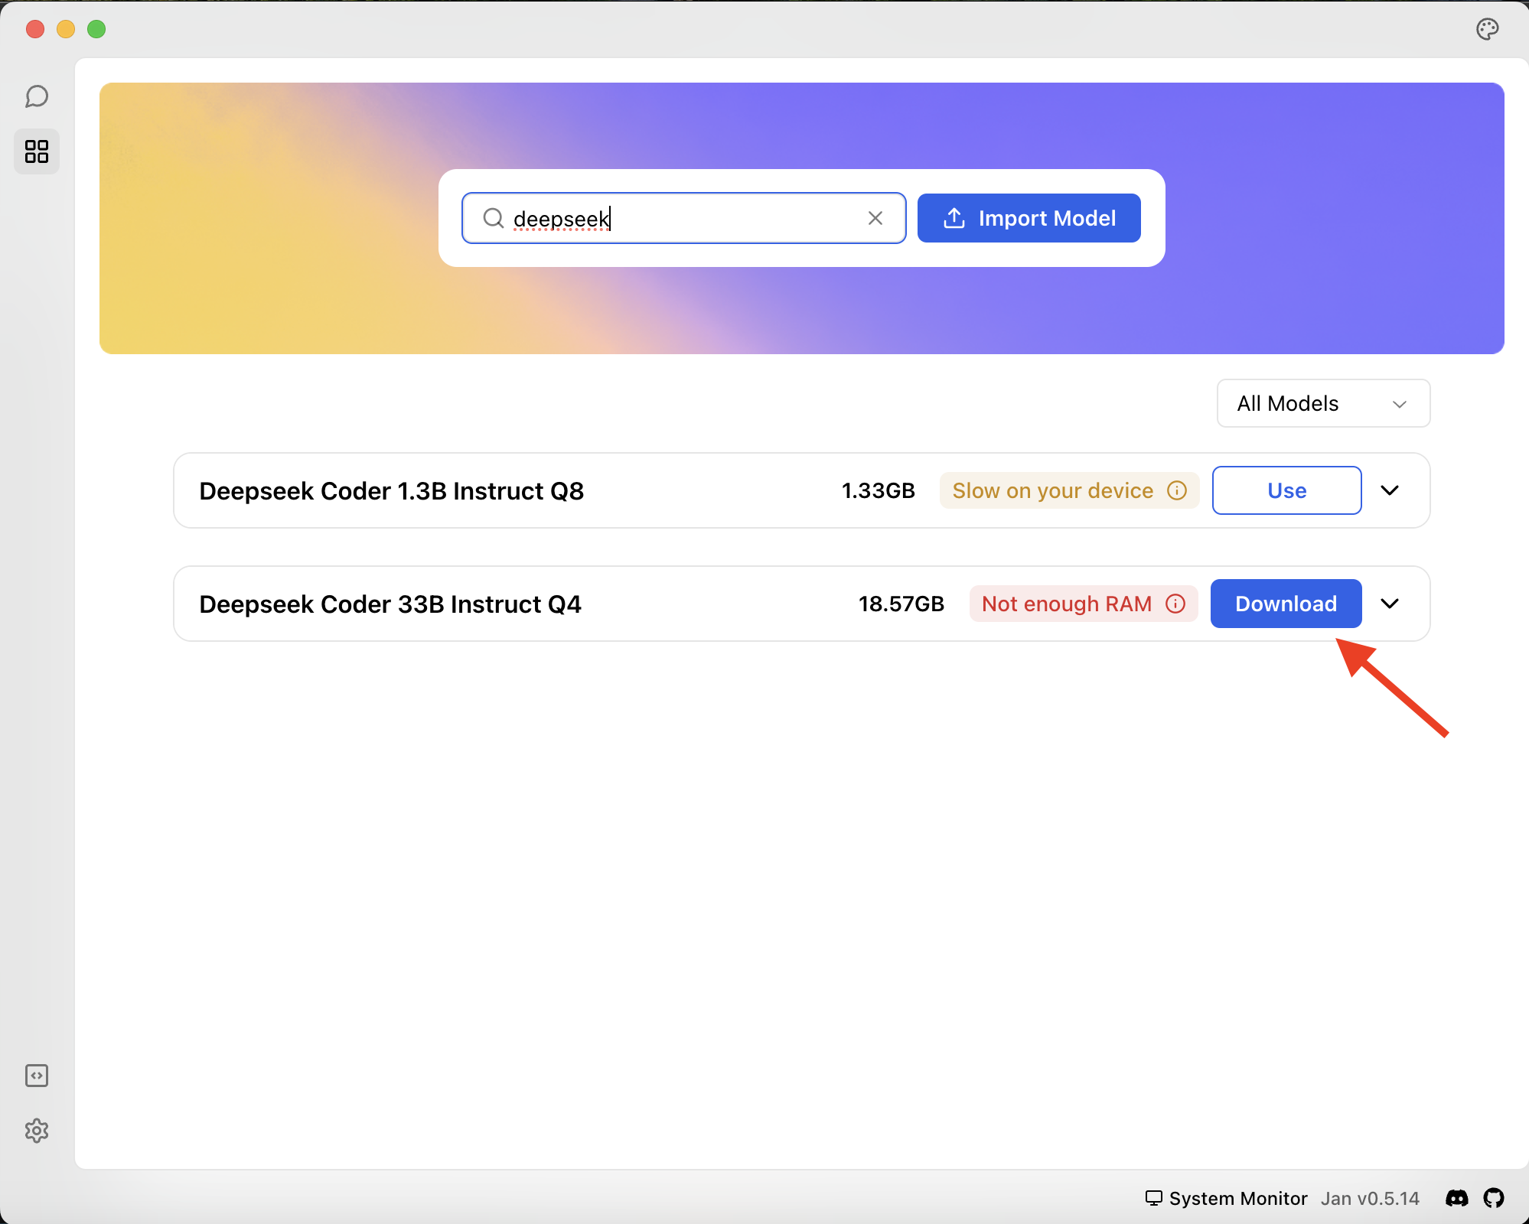This screenshot has height=1224, width=1529.
Task: Open the Local API Server icon in sidebar
Action: click(36, 1076)
